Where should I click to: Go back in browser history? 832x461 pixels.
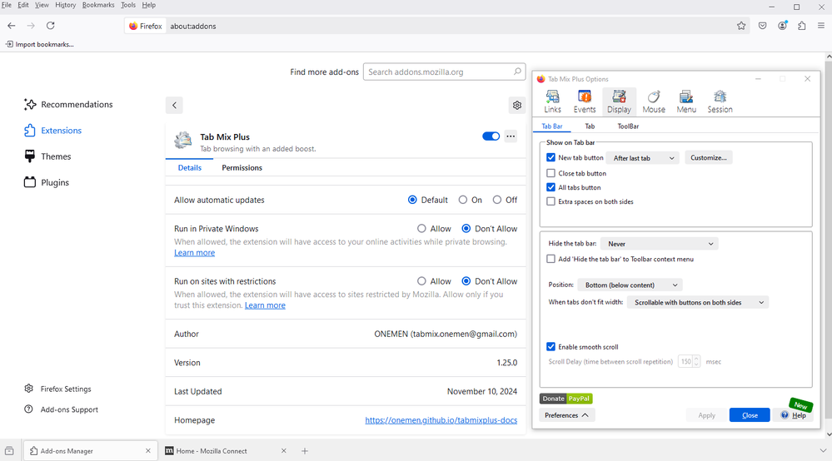[12, 26]
